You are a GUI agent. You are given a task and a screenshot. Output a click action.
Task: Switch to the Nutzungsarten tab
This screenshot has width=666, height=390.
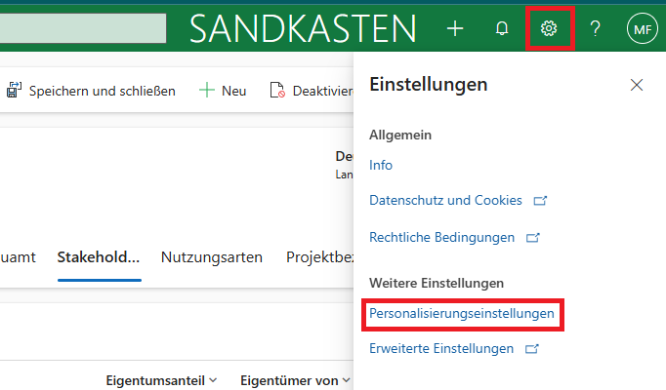212,257
